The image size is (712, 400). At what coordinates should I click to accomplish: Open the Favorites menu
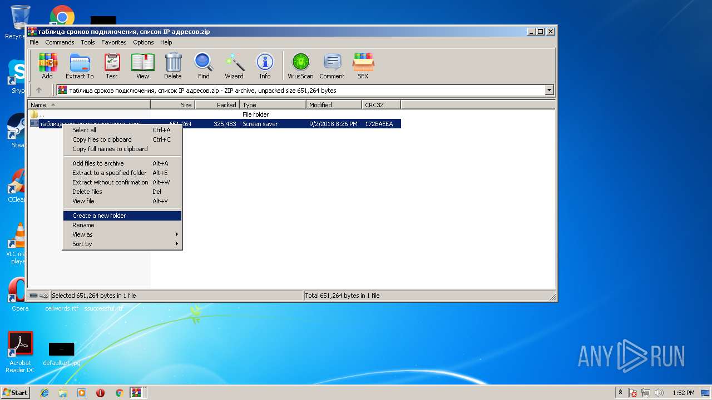tap(114, 42)
